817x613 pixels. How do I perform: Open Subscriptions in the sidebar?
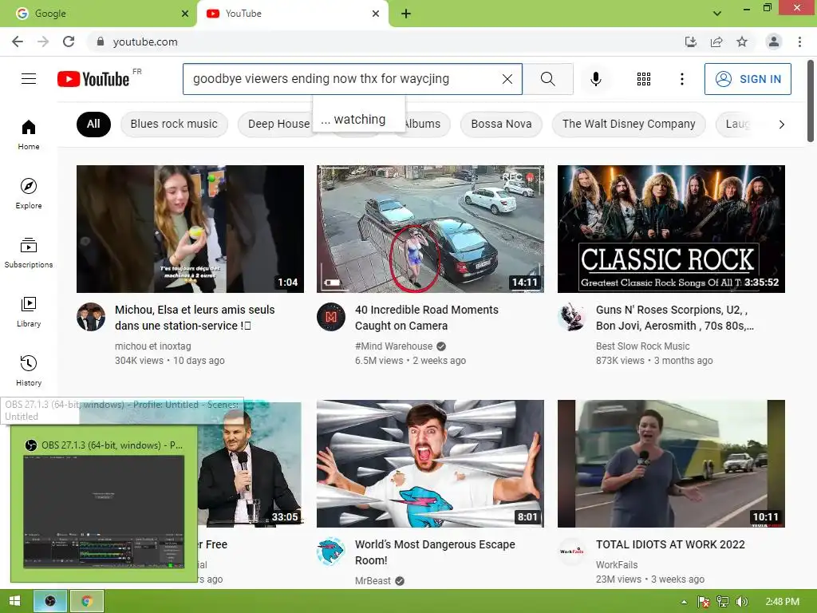coord(29,252)
